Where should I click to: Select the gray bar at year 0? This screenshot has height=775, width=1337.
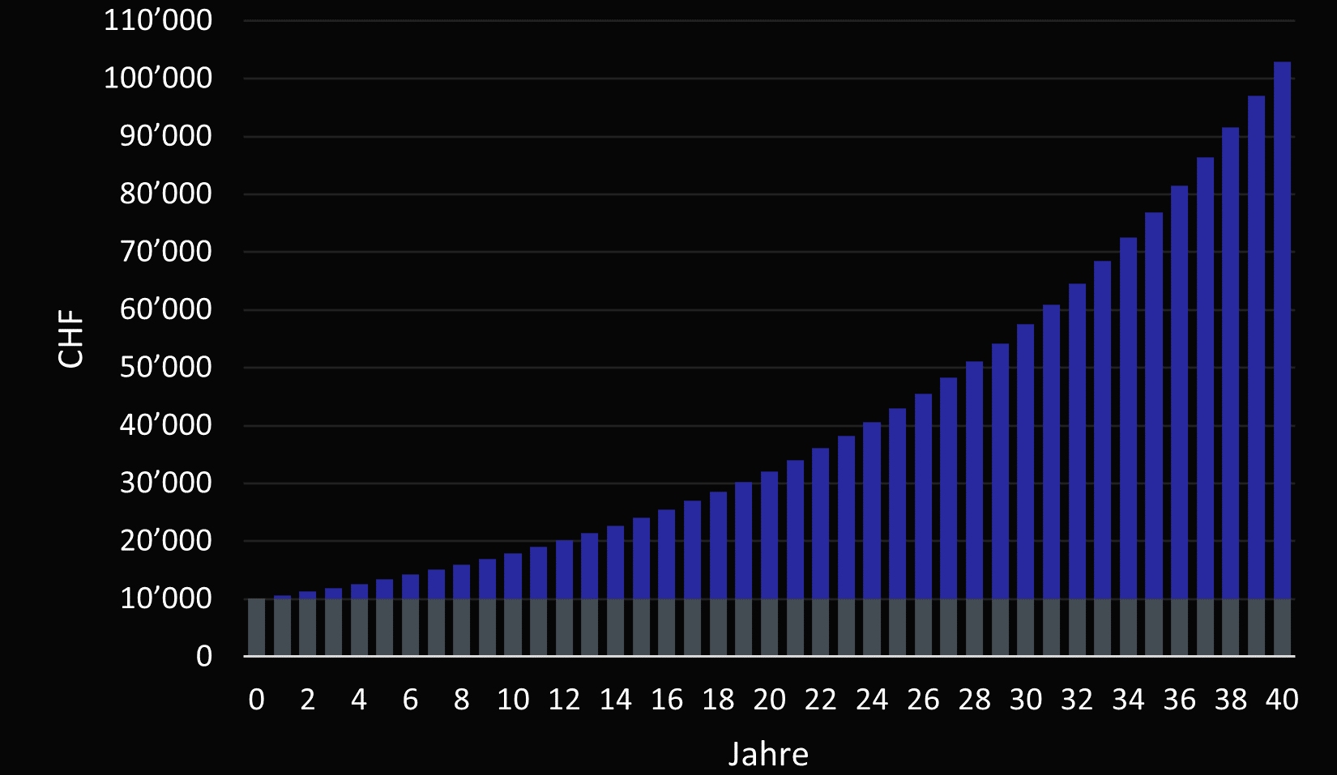coord(256,628)
